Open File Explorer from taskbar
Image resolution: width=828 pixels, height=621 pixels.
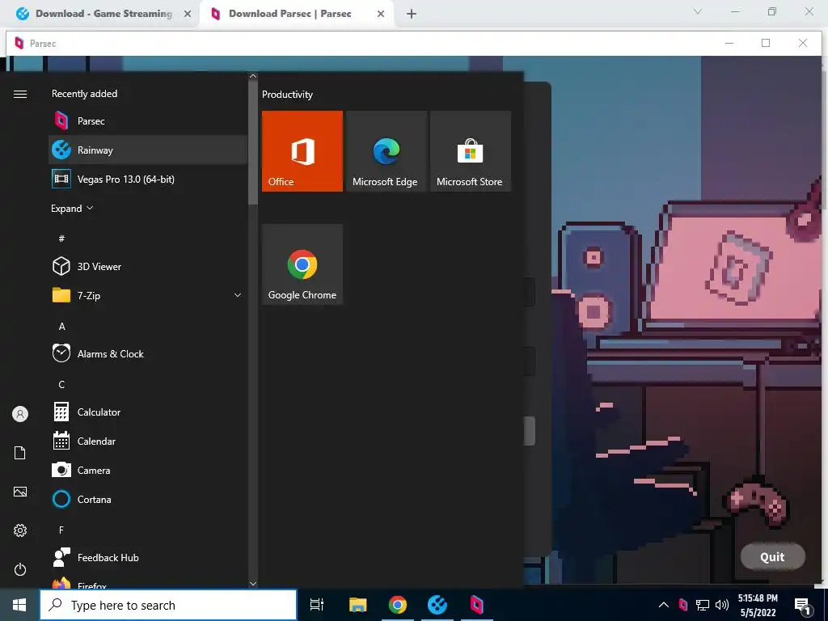click(x=357, y=605)
